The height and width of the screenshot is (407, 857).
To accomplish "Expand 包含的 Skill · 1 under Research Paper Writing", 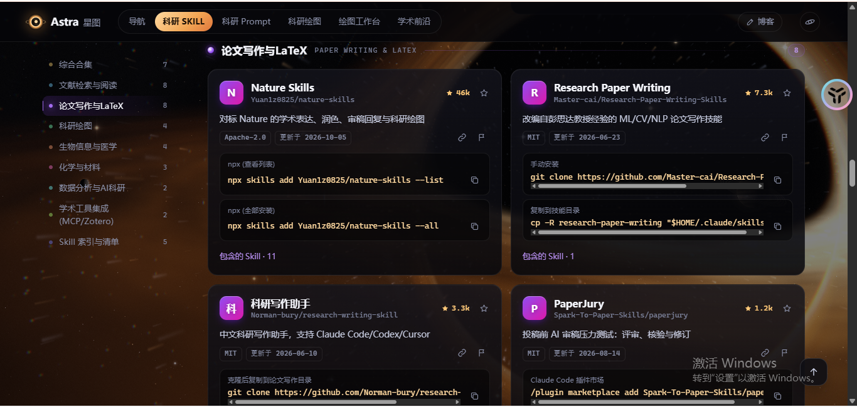I will (548, 256).
